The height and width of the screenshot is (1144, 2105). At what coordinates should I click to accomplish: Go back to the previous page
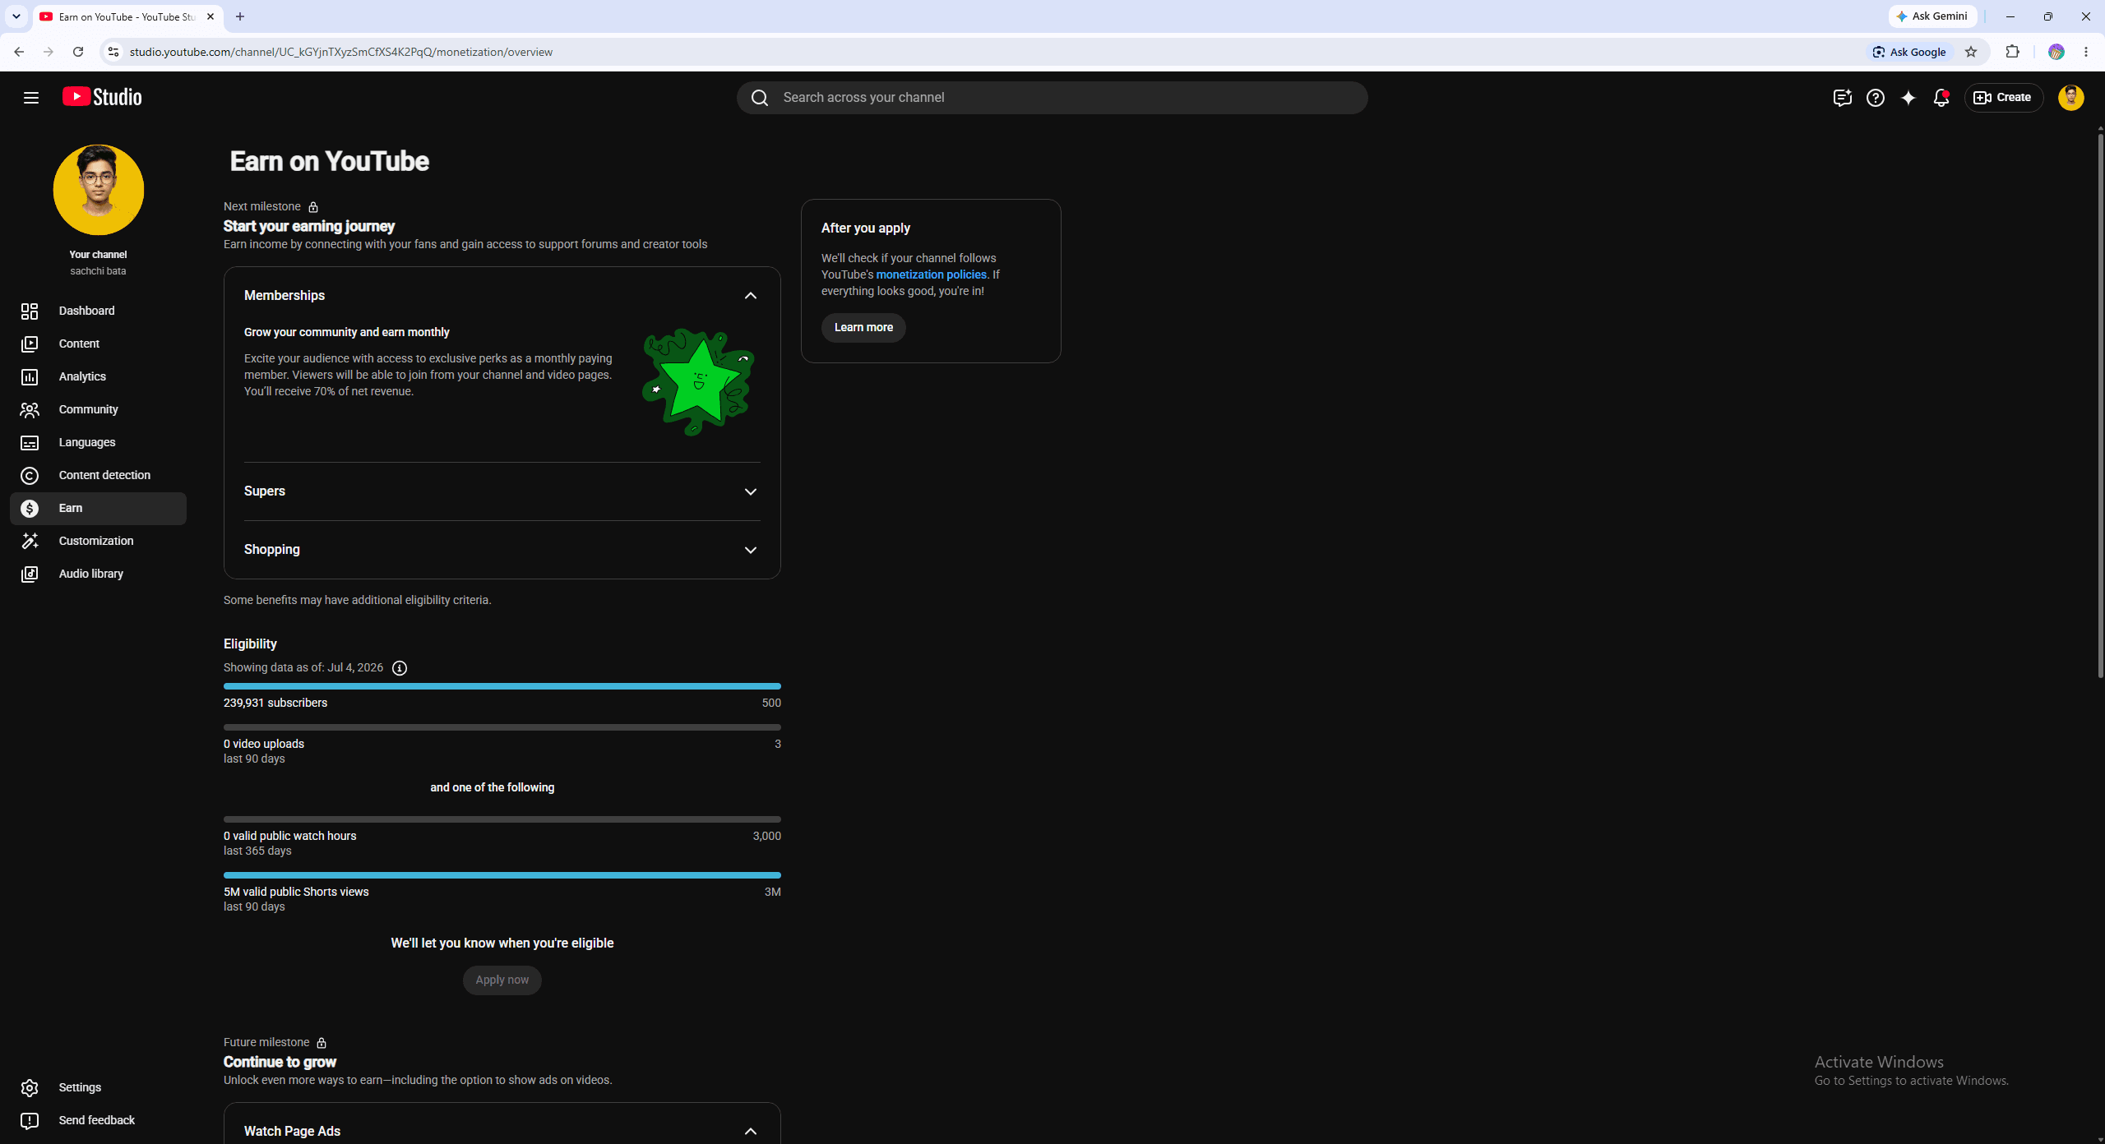[x=19, y=52]
